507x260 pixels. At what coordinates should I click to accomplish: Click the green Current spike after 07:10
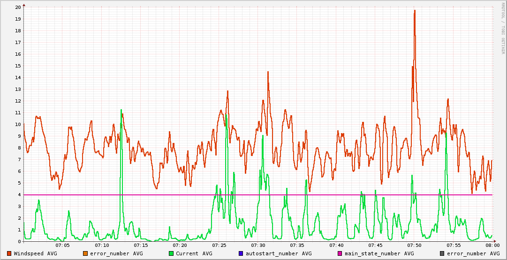[121, 111]
